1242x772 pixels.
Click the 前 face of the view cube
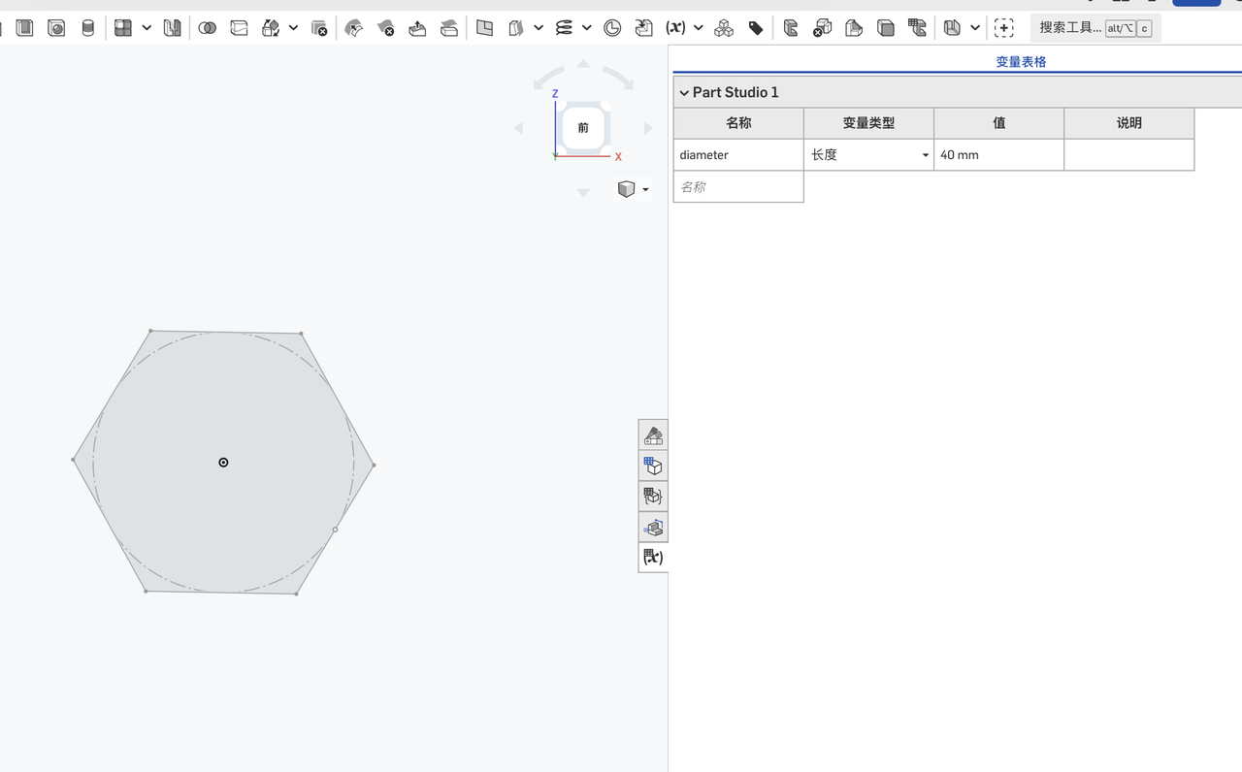583,127
